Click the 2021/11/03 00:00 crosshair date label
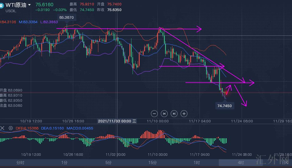 (x=117, y=121)
